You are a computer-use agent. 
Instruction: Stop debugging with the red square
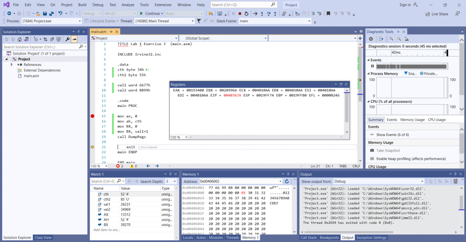tap(240, 14)
